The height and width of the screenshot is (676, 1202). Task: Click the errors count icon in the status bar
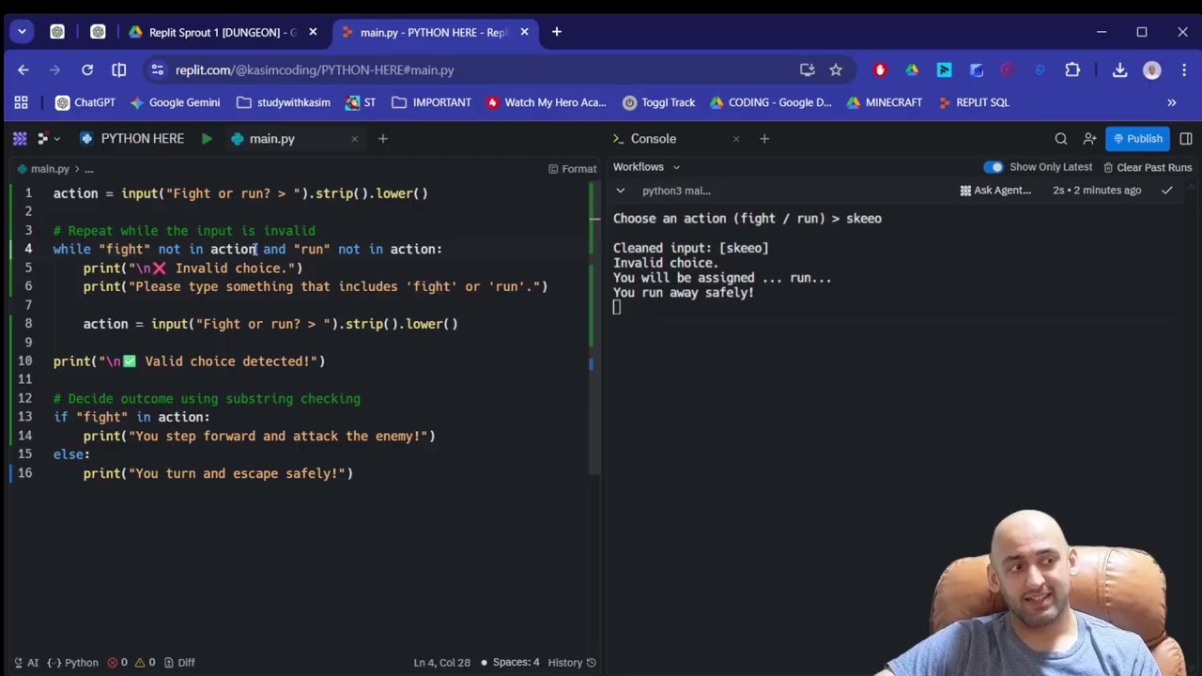tap(117, 663)
